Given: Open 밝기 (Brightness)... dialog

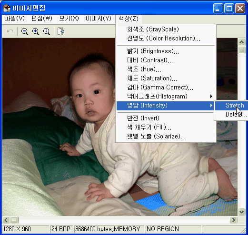Looking at the screenshot, I should pyautogui.click(x=166, y=51).
